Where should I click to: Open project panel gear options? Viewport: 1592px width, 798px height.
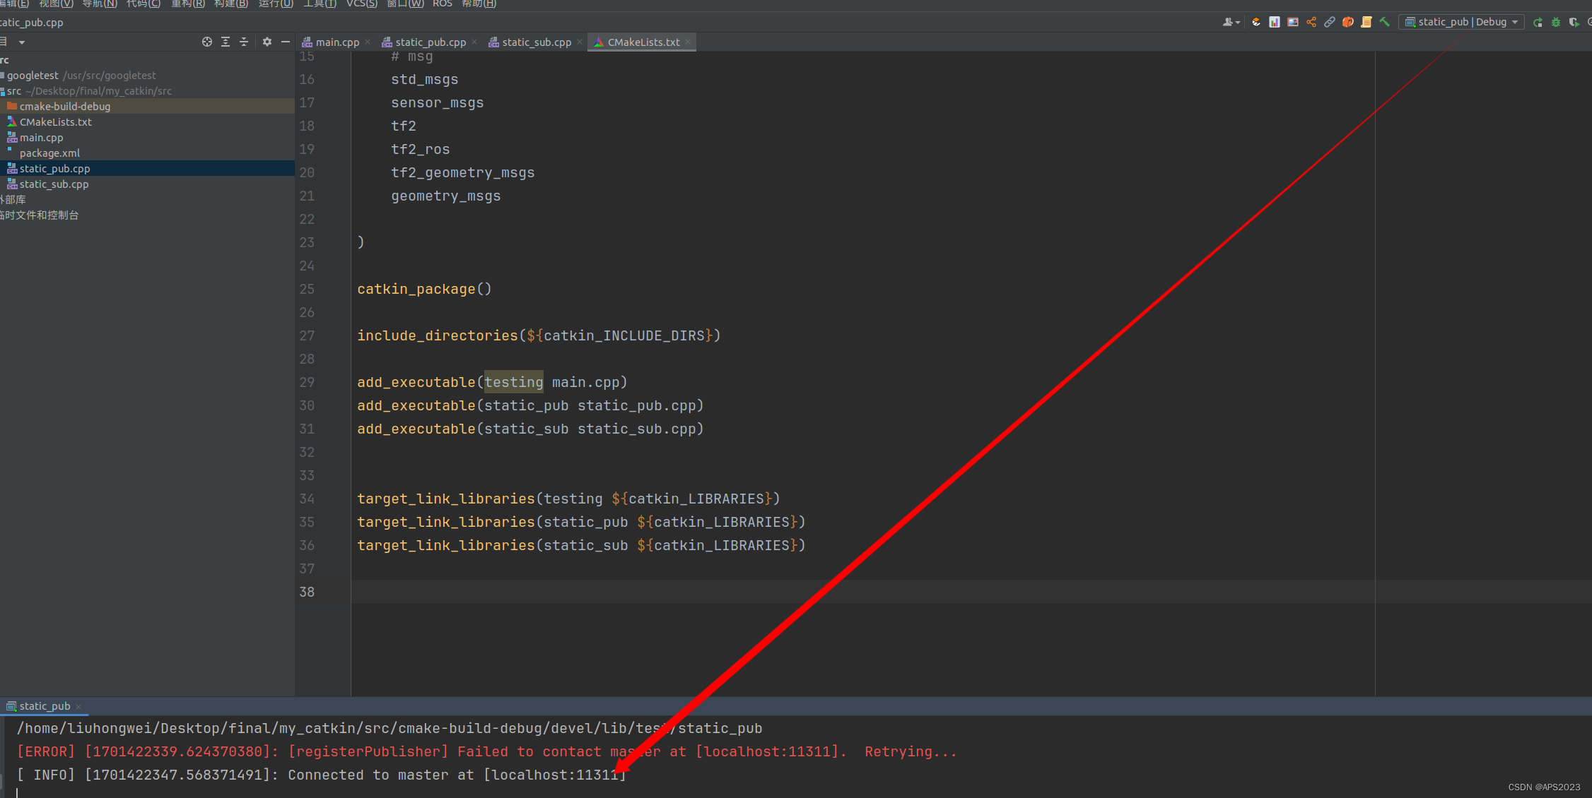[267, 42]
